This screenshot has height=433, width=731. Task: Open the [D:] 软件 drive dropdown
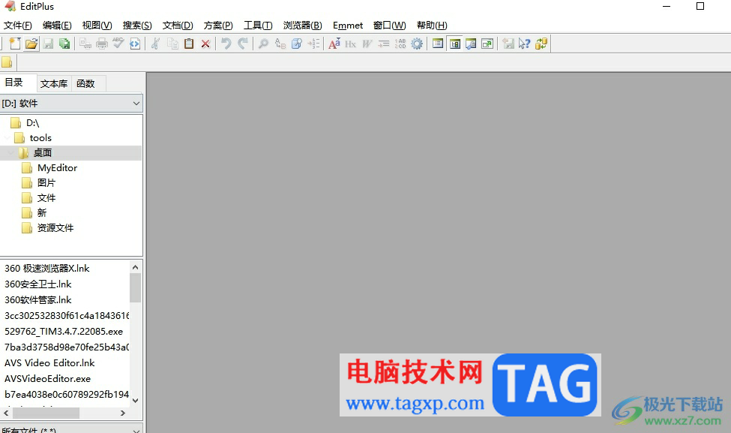click(x=71, y=103)
